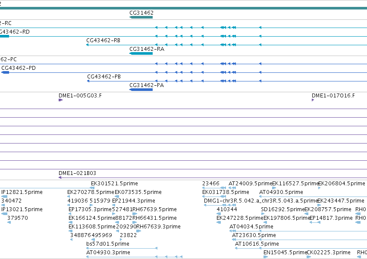Select the 348876 feature label
Screen dimensions: 367x259
(x=81, y=235)
